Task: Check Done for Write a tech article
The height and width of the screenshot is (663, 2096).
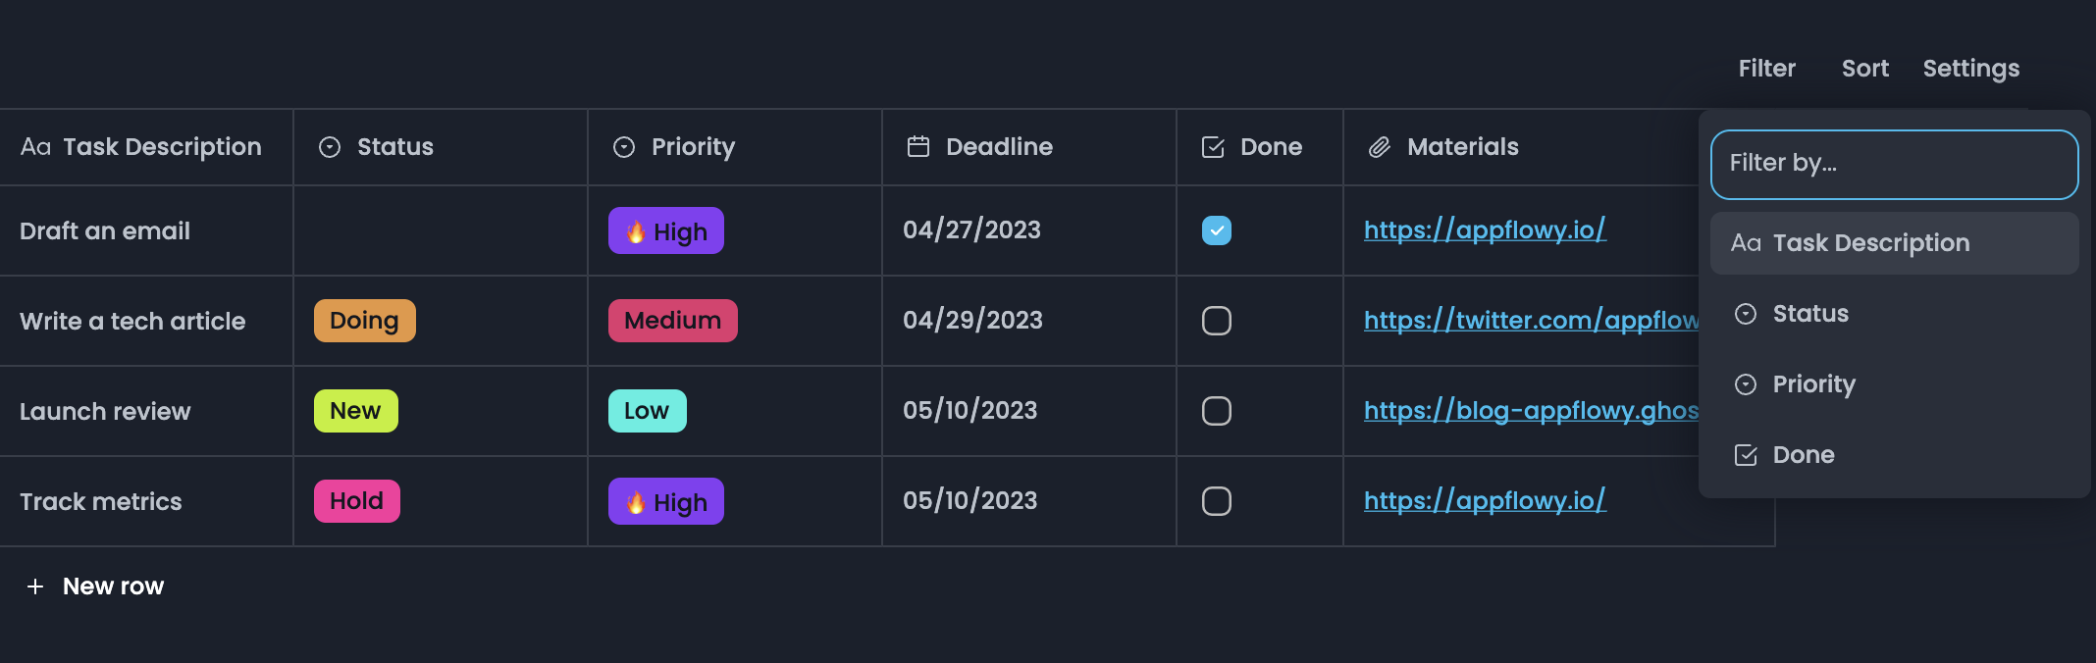Action: [x=1217, y=321]
